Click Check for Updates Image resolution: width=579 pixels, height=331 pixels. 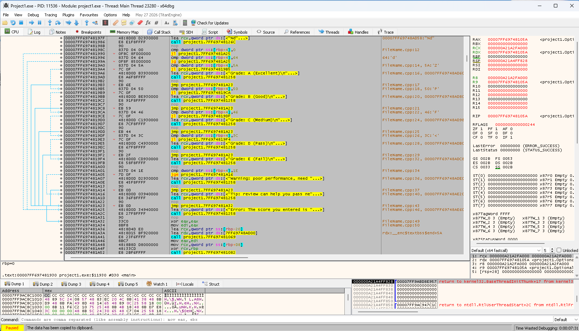tap(210, 23)
